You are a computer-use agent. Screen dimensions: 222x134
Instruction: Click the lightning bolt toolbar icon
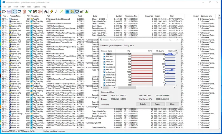tap(51, 12)
